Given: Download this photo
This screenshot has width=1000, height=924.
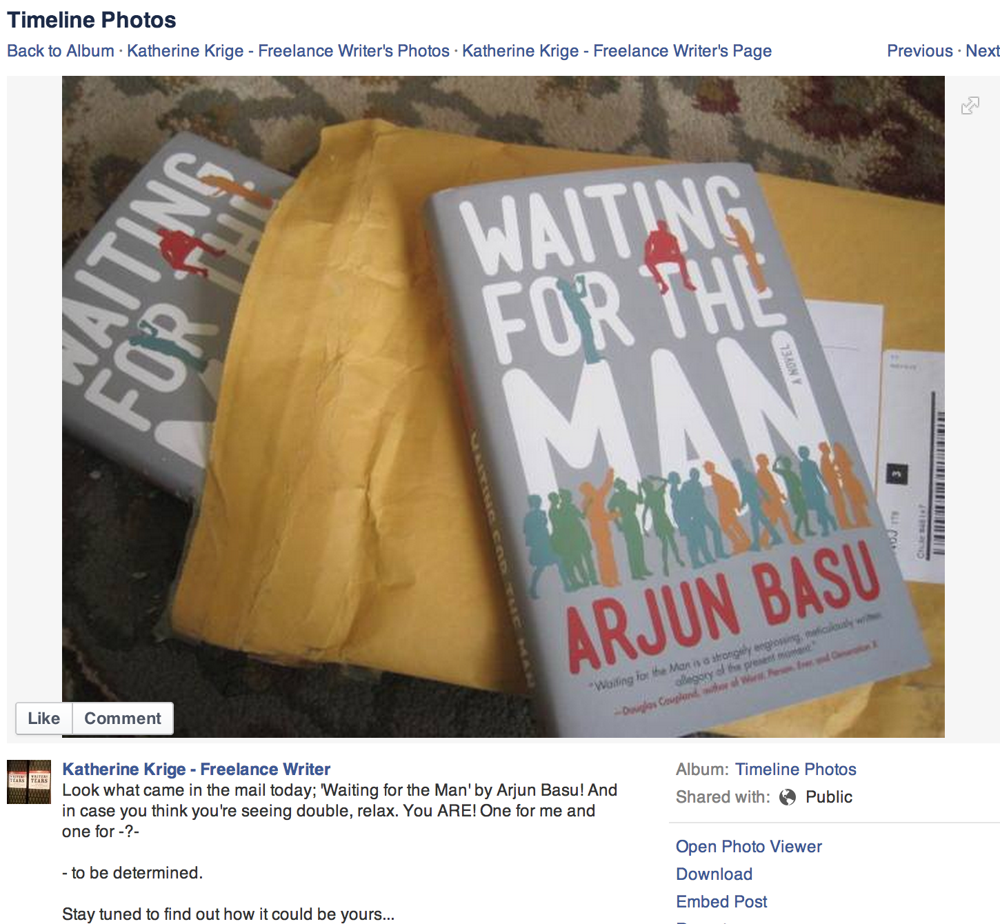Looking at the screenshot, I should tap(714, 874).
